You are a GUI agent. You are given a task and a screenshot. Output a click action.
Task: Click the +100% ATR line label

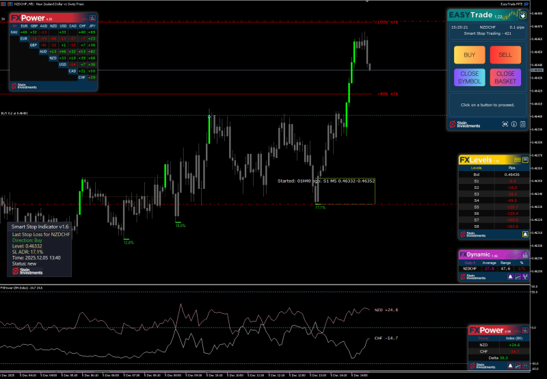point(386,23)
